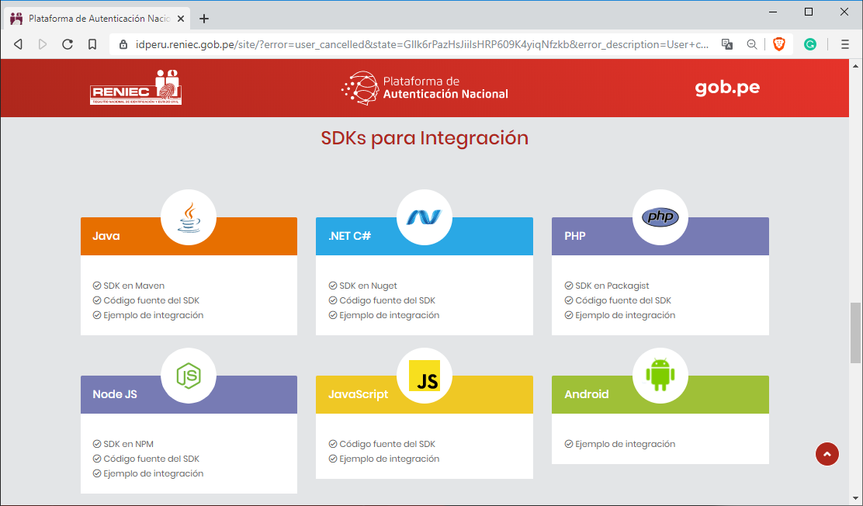Click the tab favicon
Image resolution: width=863 pixels, height=506 pixels.
pos(16,19)
